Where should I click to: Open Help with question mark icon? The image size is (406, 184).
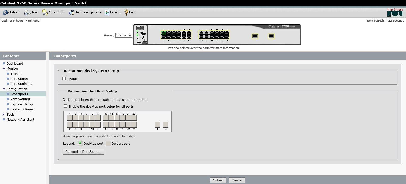(x=126, y=12)
